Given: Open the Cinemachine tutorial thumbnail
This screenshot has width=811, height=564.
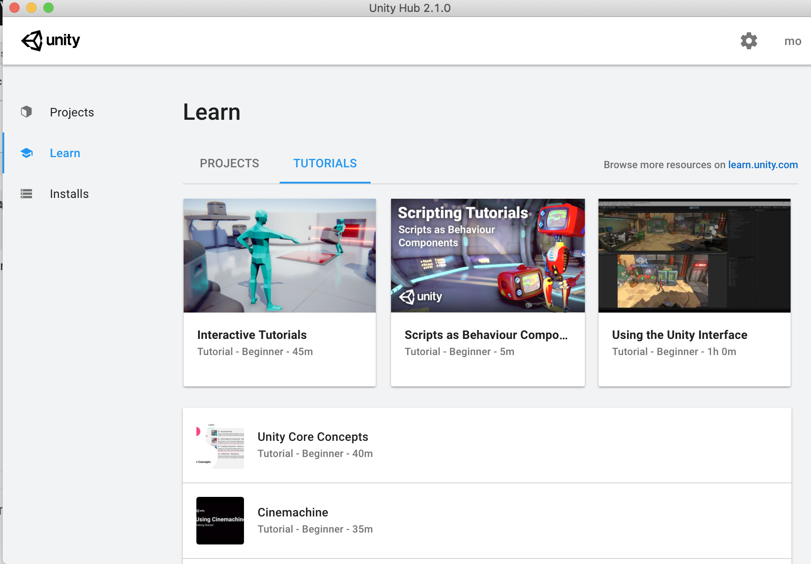Looking at the screenshot, I should click(x=220, y=521).
